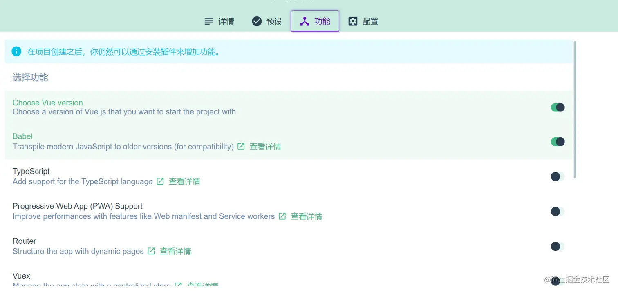This screenshot has height=292, width=618.
Task: Click the Choose Vue version feature title
Action: (48, 103)
